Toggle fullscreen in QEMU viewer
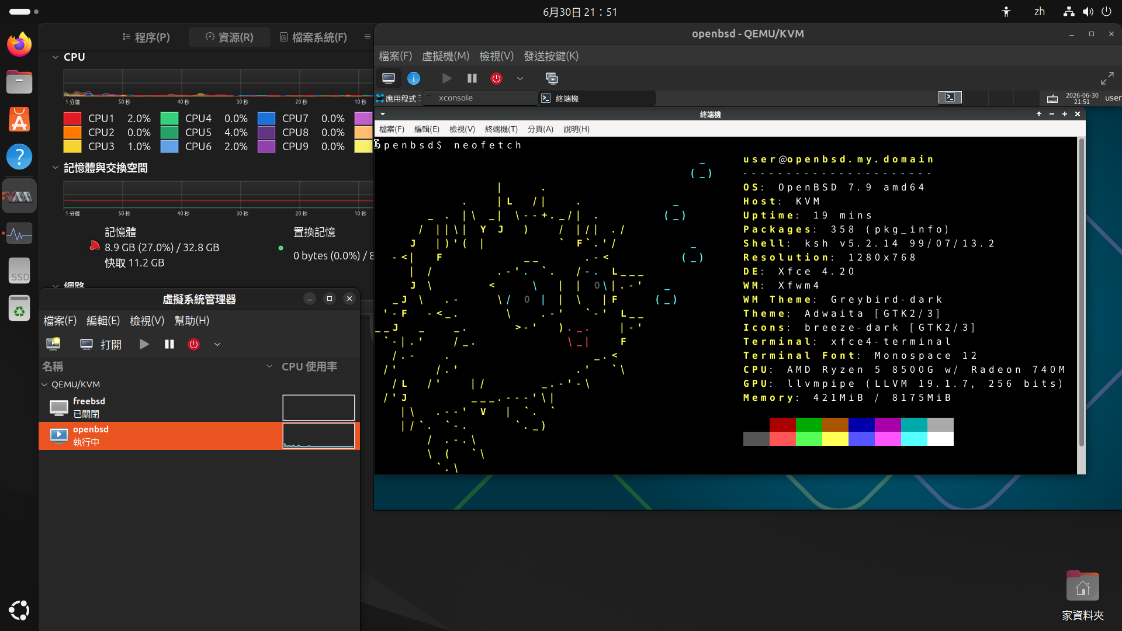This screenshot has width=1122, height=631. tap(1107, 78)
